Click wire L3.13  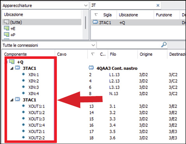click(x=114, y=87)
